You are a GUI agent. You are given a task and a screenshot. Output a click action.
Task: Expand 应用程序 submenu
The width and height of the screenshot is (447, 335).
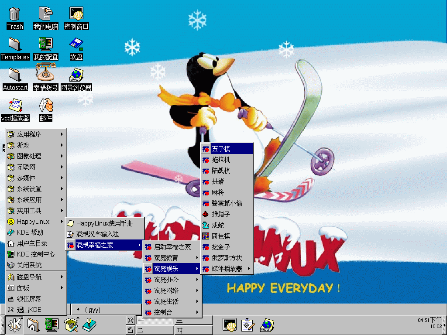tap(36, 134)
